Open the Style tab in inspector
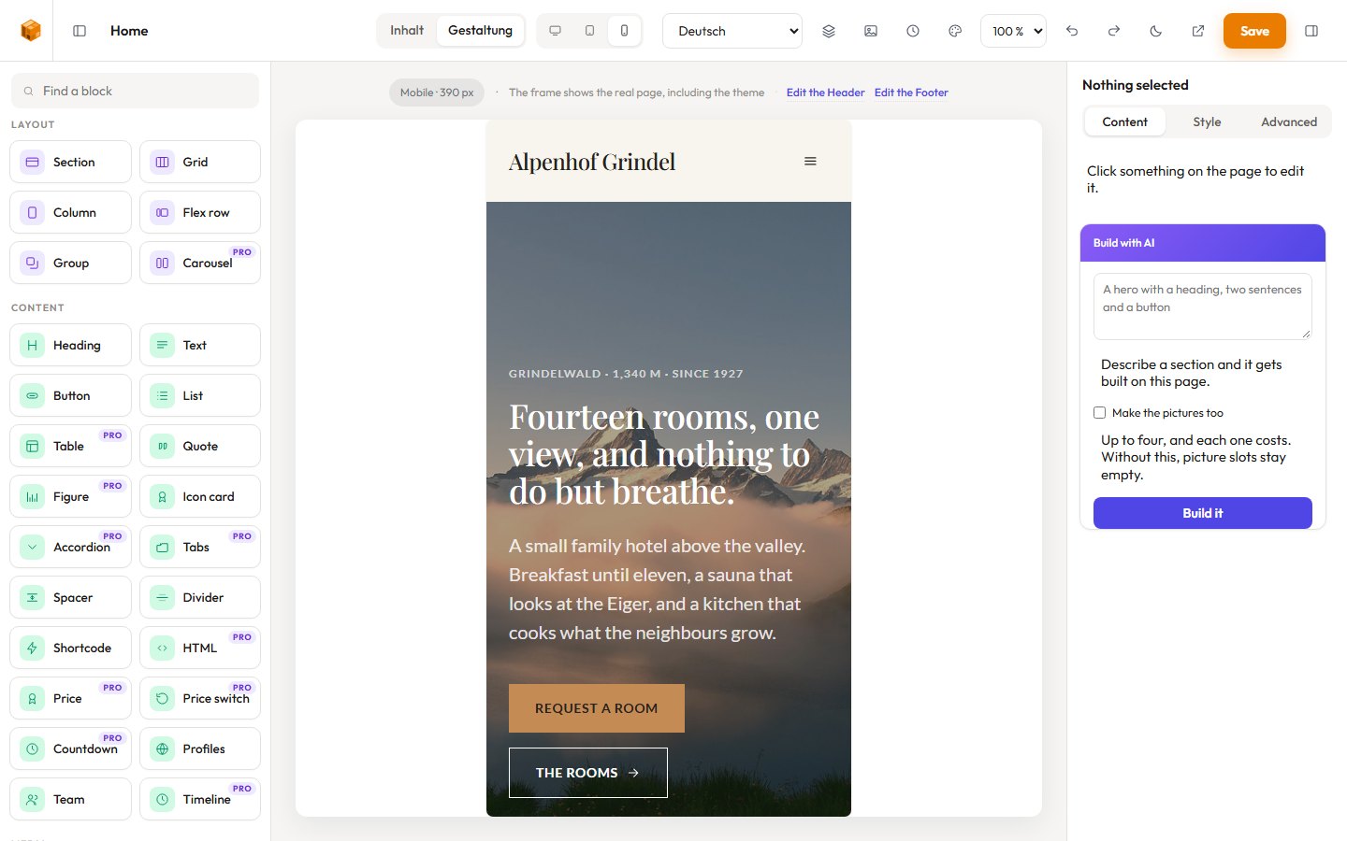 (1207, 121)
